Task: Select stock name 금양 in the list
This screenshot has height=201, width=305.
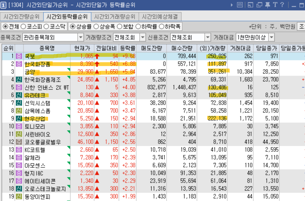Action: 30,72
